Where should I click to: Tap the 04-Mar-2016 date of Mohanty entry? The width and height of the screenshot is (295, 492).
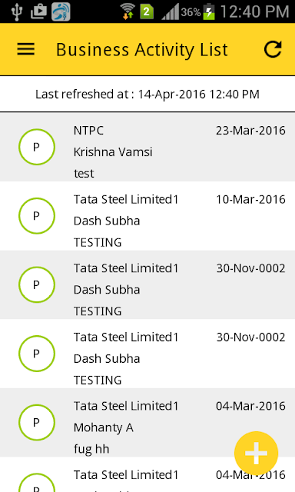pos(250,406)
